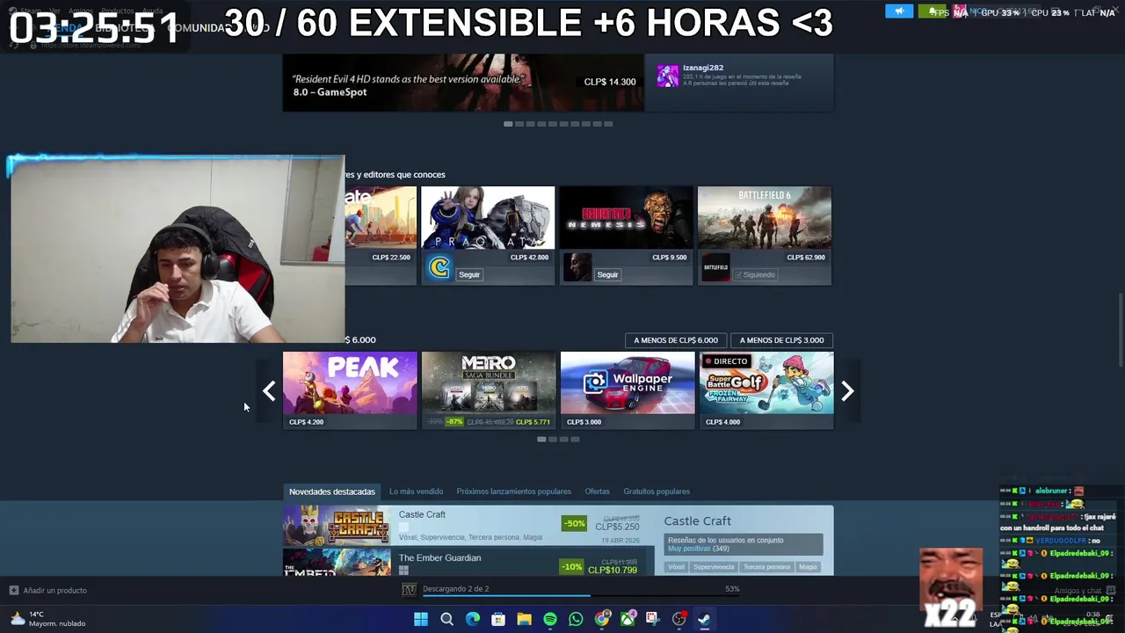Click Muy positivas reviews link
This screenshot has height=633, width=1125.
click(688, 549)
